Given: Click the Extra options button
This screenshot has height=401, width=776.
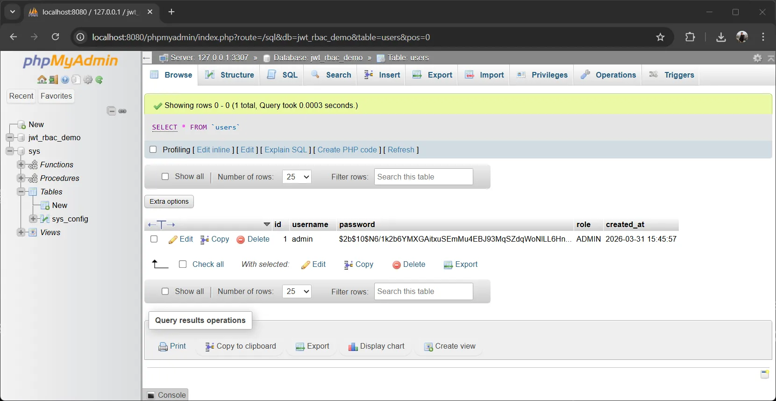Looking at the screenshot, I should click(x=169, y=201).
